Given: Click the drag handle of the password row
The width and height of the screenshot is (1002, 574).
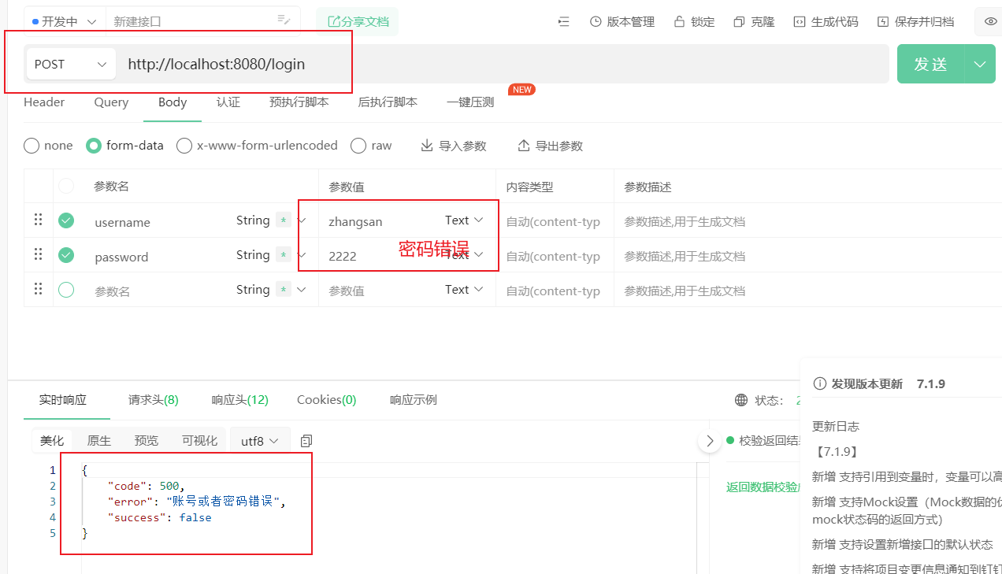Looking at the screenshot, I should pos(38,255).
